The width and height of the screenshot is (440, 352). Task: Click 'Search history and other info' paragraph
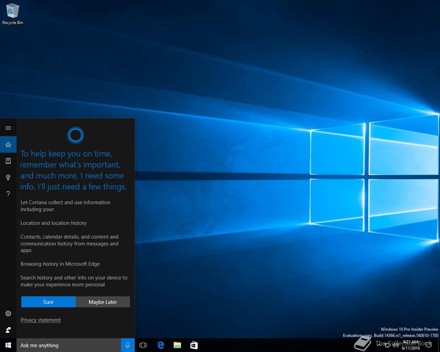click(74, 281)
